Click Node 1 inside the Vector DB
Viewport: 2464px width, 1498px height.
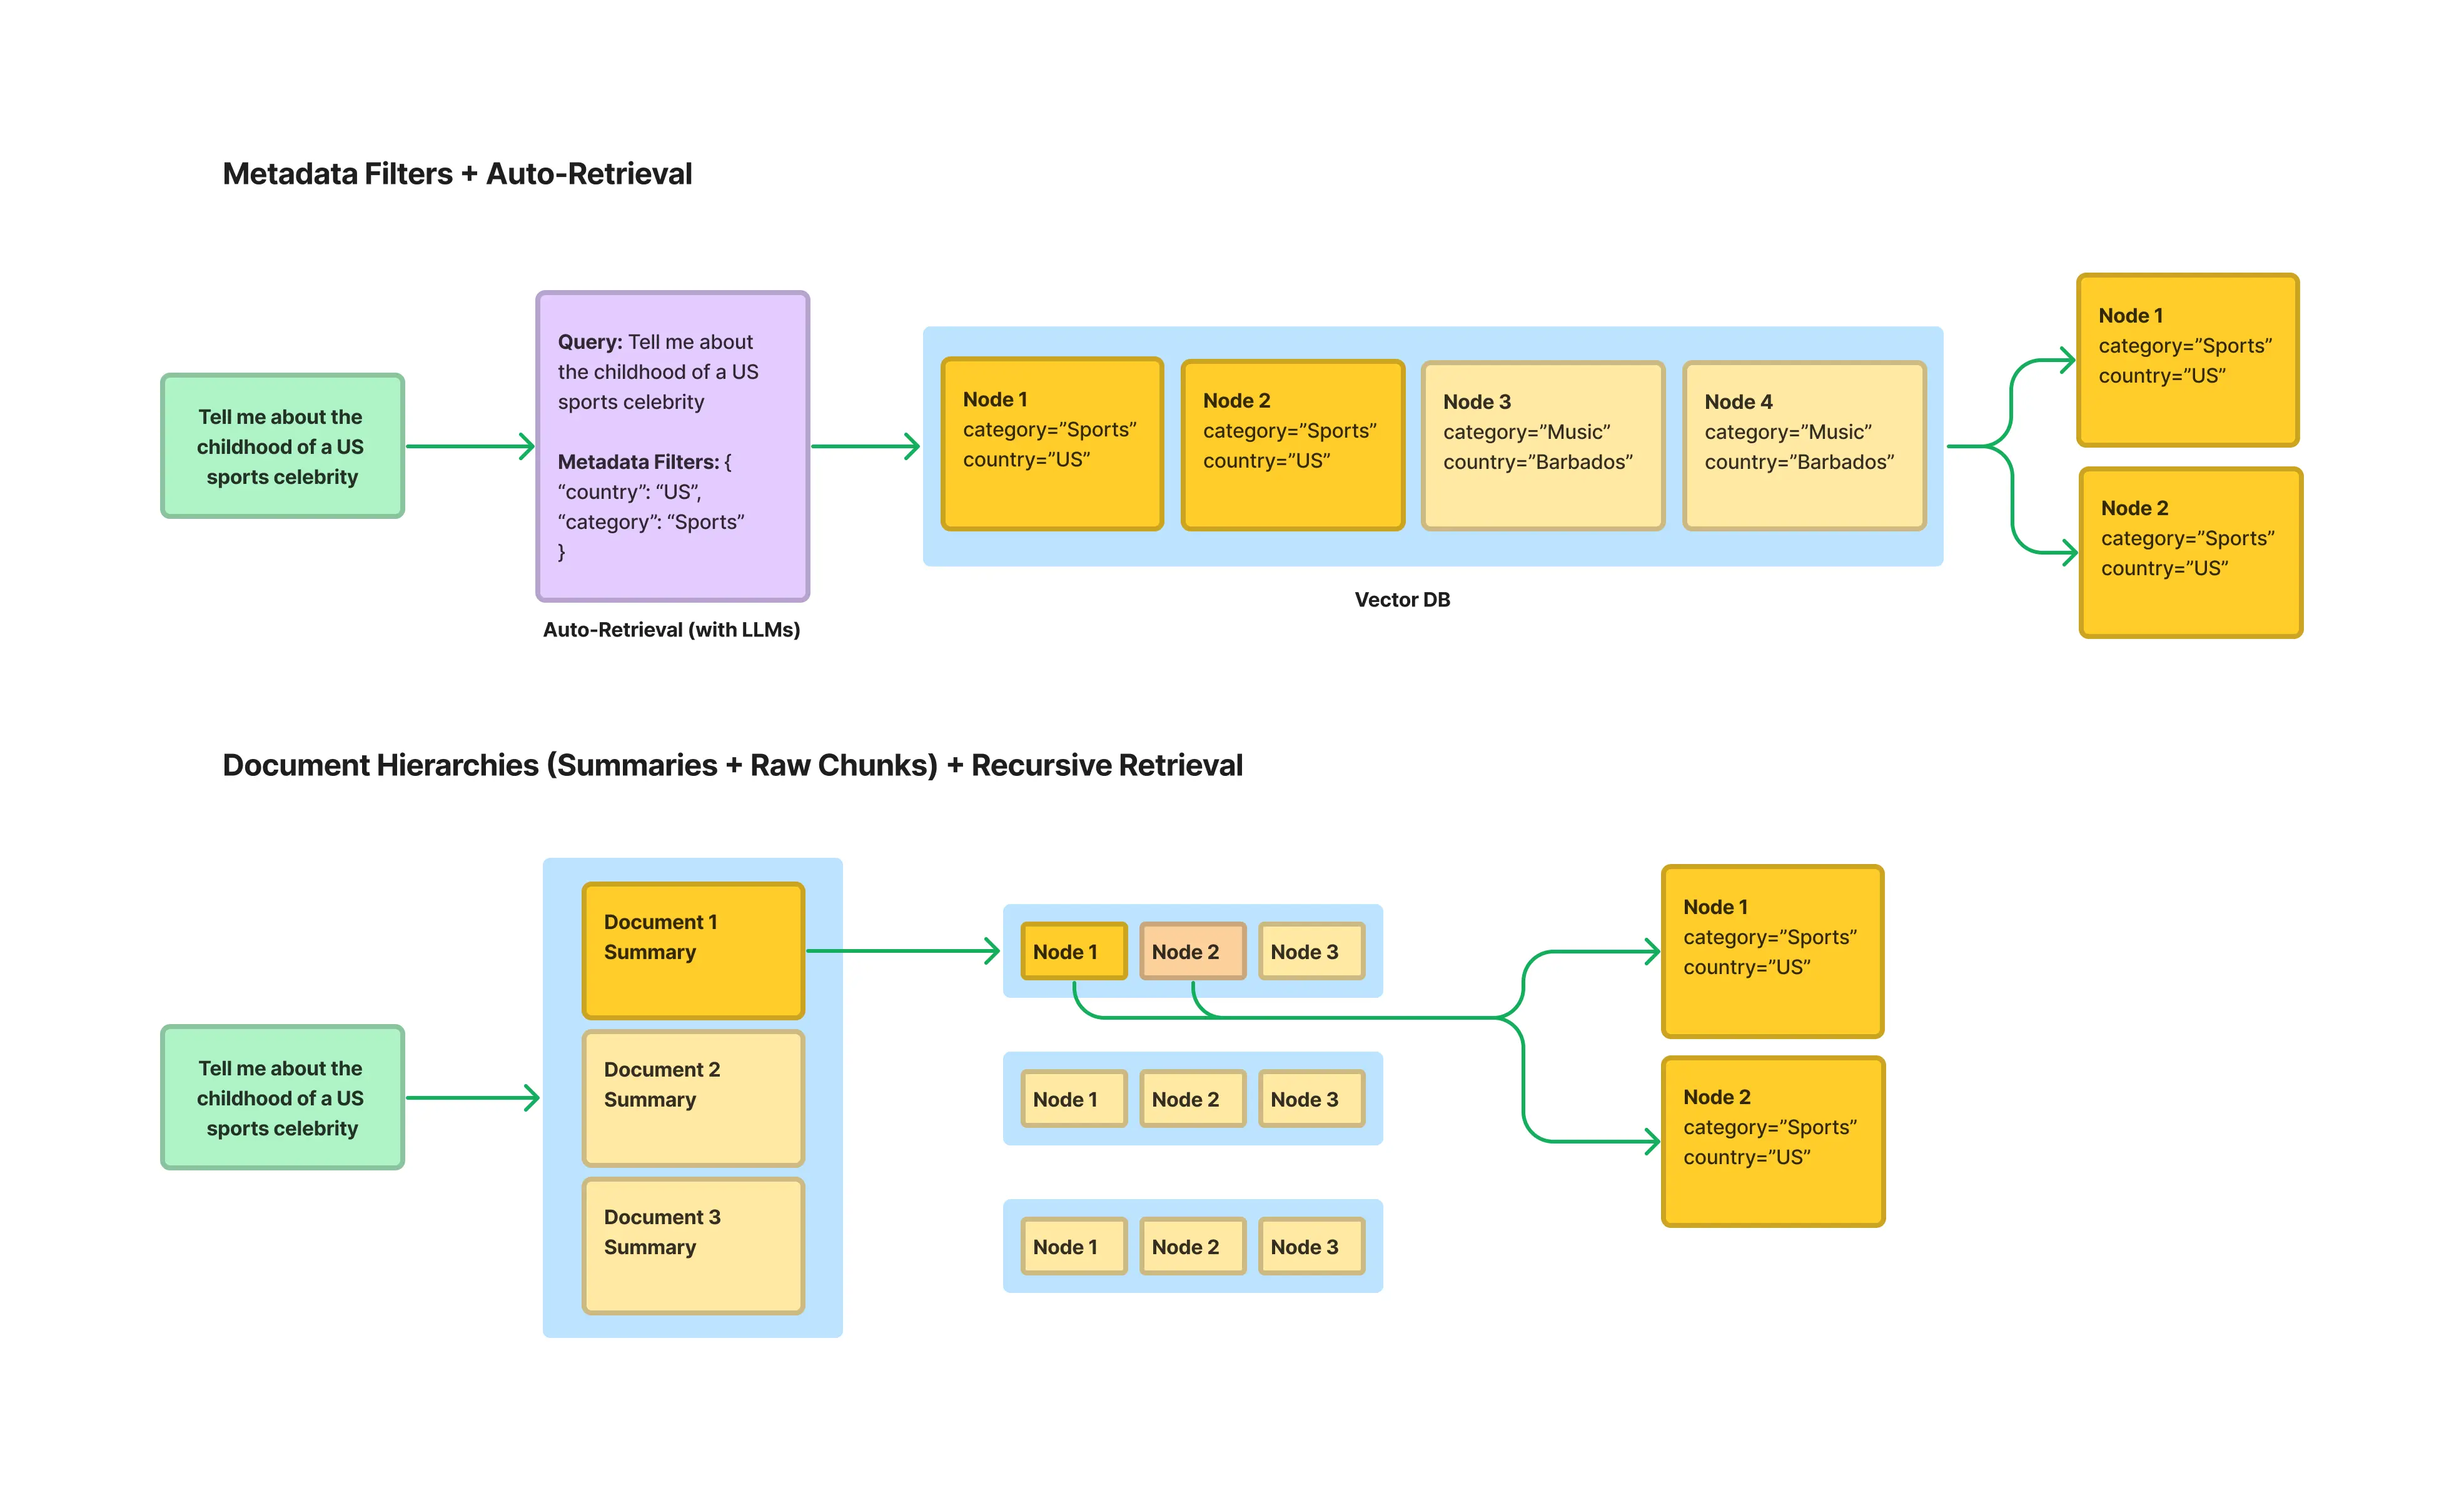pos(1052,444)
